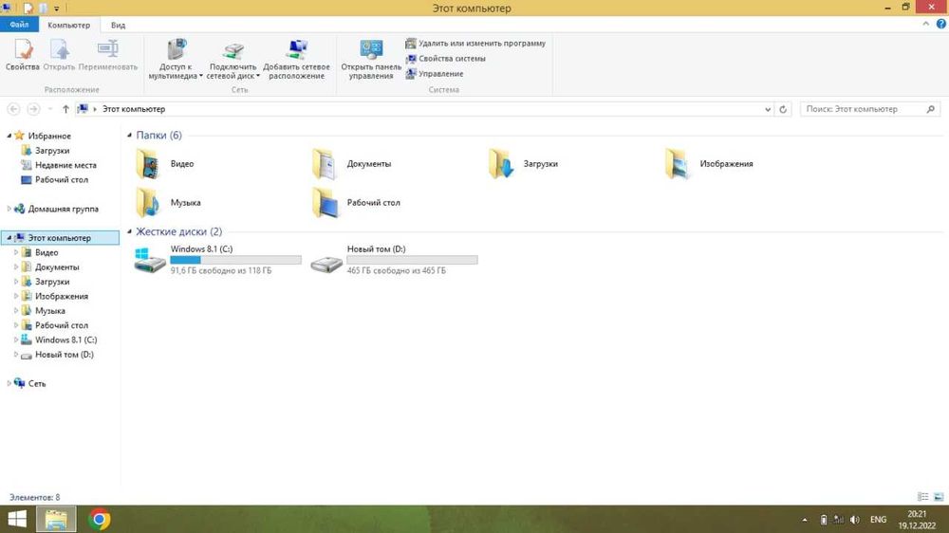Open address bar history dropdown

(768, 109)
